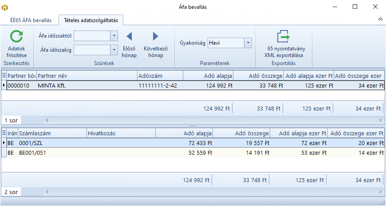Export with 65 nyomtatvány XML exportálása icon

[283, 37]
